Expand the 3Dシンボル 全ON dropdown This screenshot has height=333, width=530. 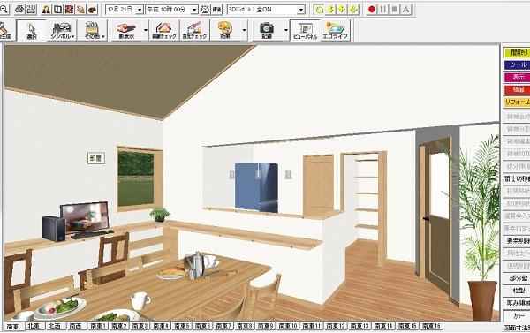[x=301, y=10]
